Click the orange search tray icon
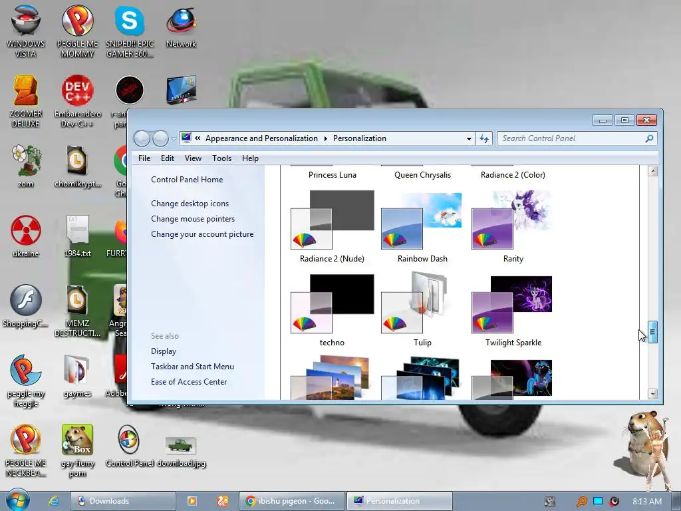This screenshot has width=681, height=511. 581,502
